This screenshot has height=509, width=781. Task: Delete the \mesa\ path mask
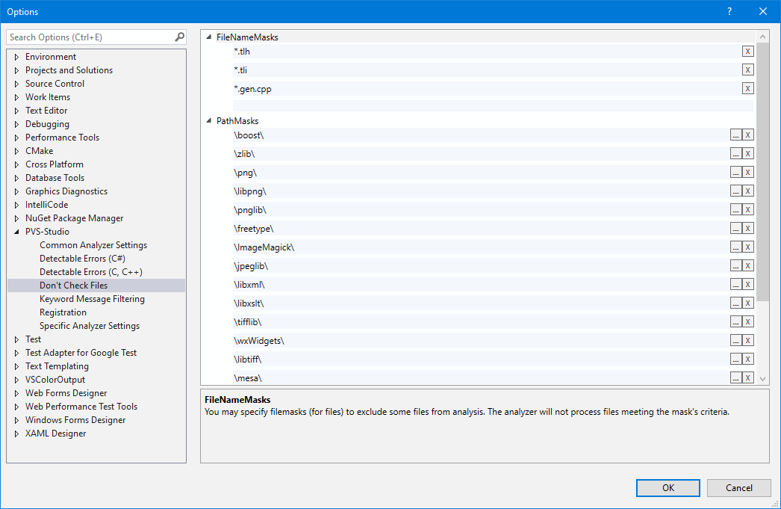(x=747, y=378)
